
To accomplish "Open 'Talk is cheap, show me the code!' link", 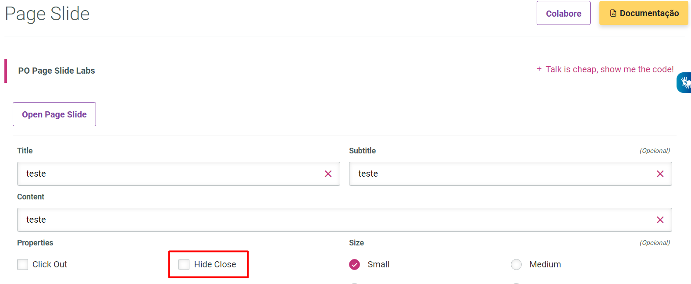I will (609, 69).
